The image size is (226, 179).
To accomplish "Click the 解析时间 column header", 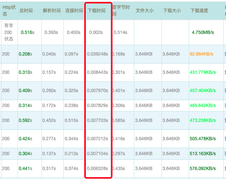I will pyautogui.click(x=52, y=11).
